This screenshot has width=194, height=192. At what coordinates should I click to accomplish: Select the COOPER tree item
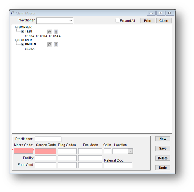tap(25, 40)
